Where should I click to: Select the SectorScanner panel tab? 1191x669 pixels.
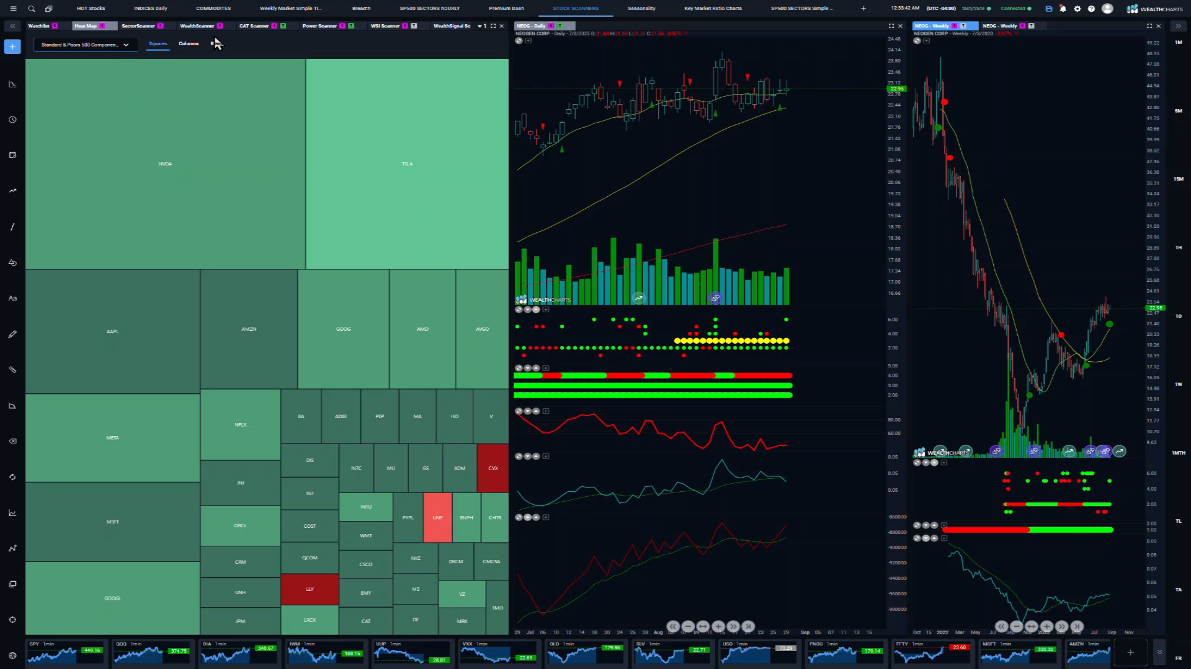pyautogui.click(x=142, y=26)
